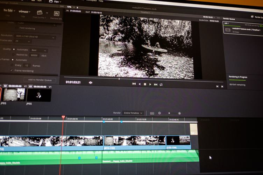This screenshot has height=175, width=263.
Task: Go to next clip in viewer
Action: coord(217,86)
